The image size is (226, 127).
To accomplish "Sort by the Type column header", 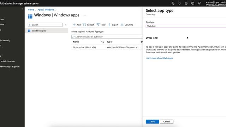I will (x=109, y=42).
